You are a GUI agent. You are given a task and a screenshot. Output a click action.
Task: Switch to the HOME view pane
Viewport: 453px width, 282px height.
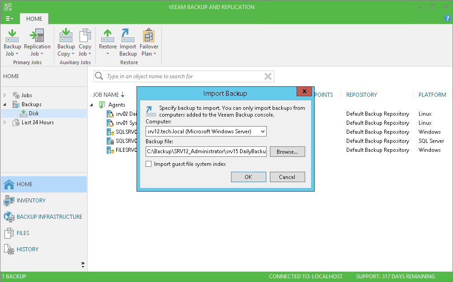click(x=44, y=184)
